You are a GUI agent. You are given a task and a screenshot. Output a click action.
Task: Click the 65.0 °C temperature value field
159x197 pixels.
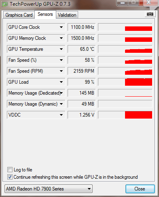[82, 49]
